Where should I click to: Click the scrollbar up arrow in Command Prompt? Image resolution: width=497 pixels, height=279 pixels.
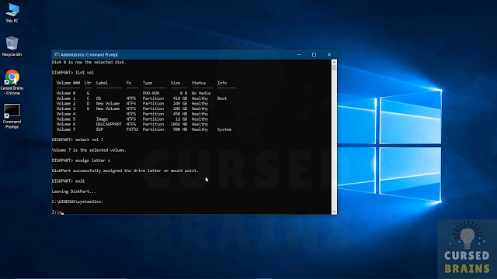click(334, 62)
